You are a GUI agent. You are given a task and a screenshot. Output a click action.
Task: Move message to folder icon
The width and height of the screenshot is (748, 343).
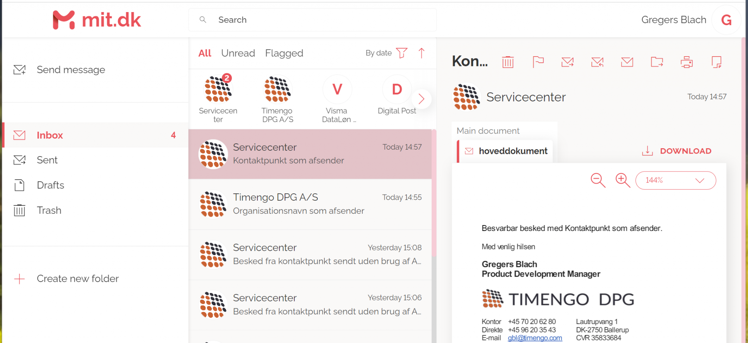657,62
